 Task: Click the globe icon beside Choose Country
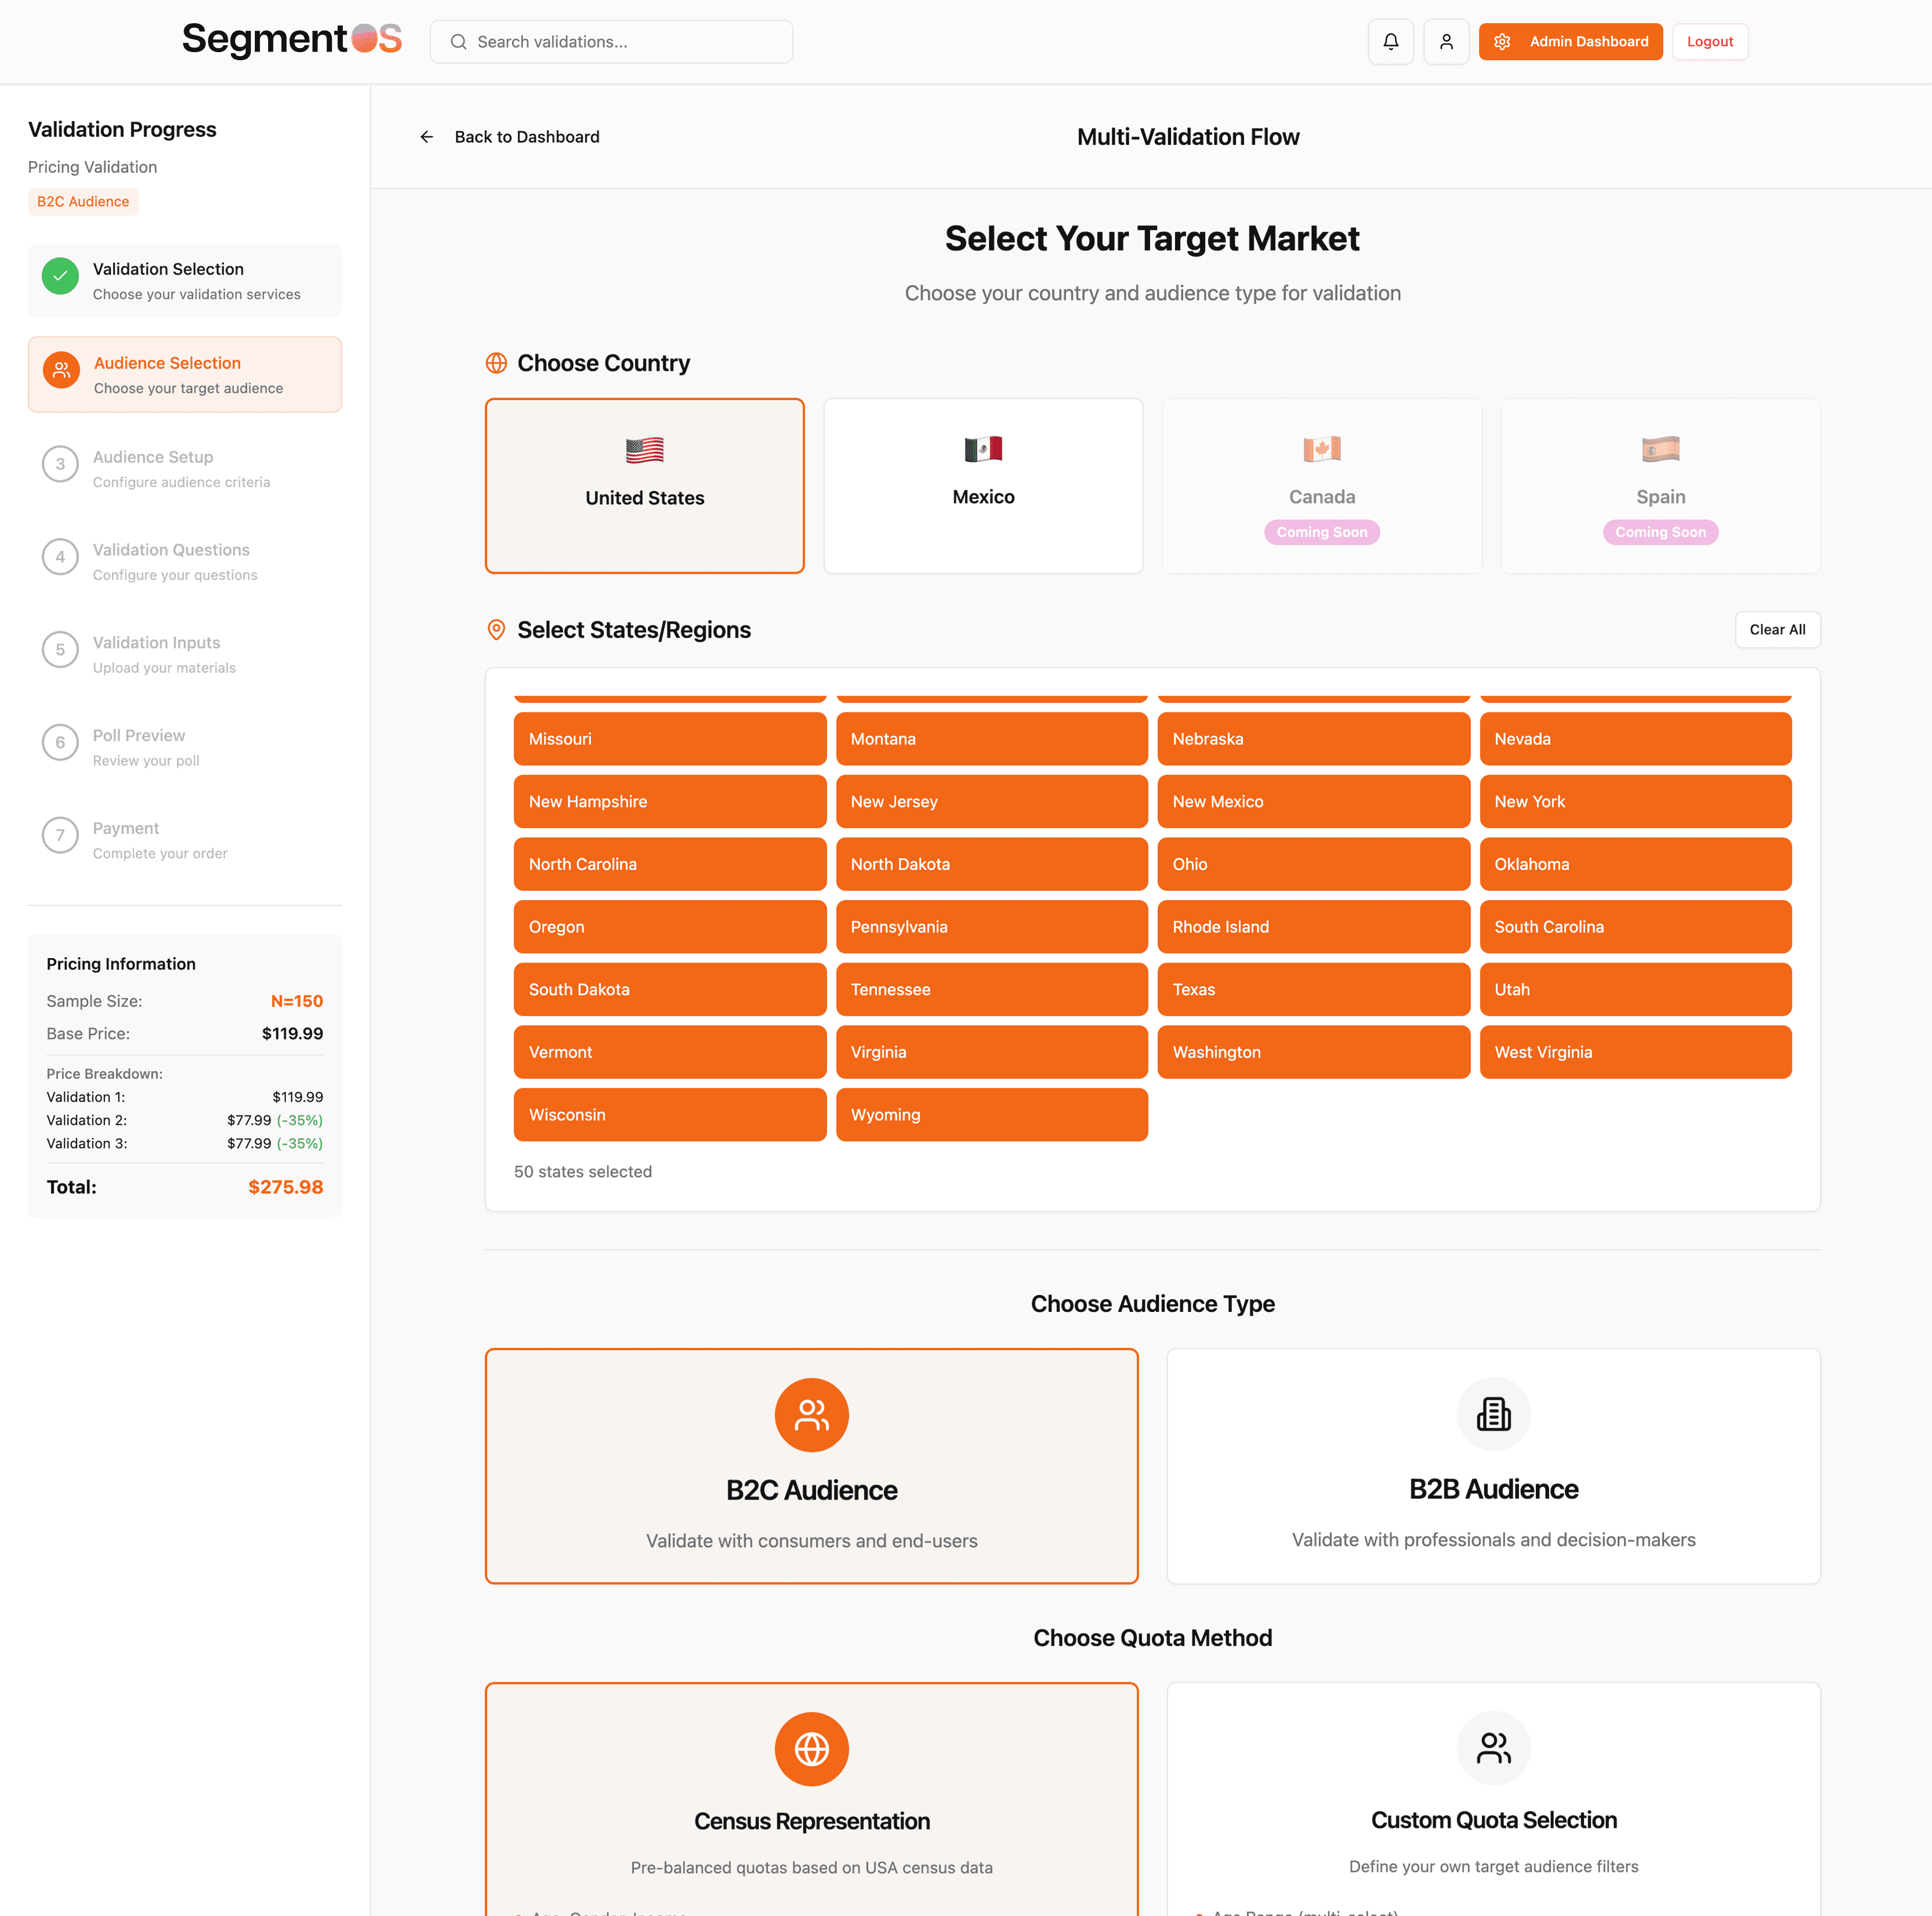[x=496, y=363]
